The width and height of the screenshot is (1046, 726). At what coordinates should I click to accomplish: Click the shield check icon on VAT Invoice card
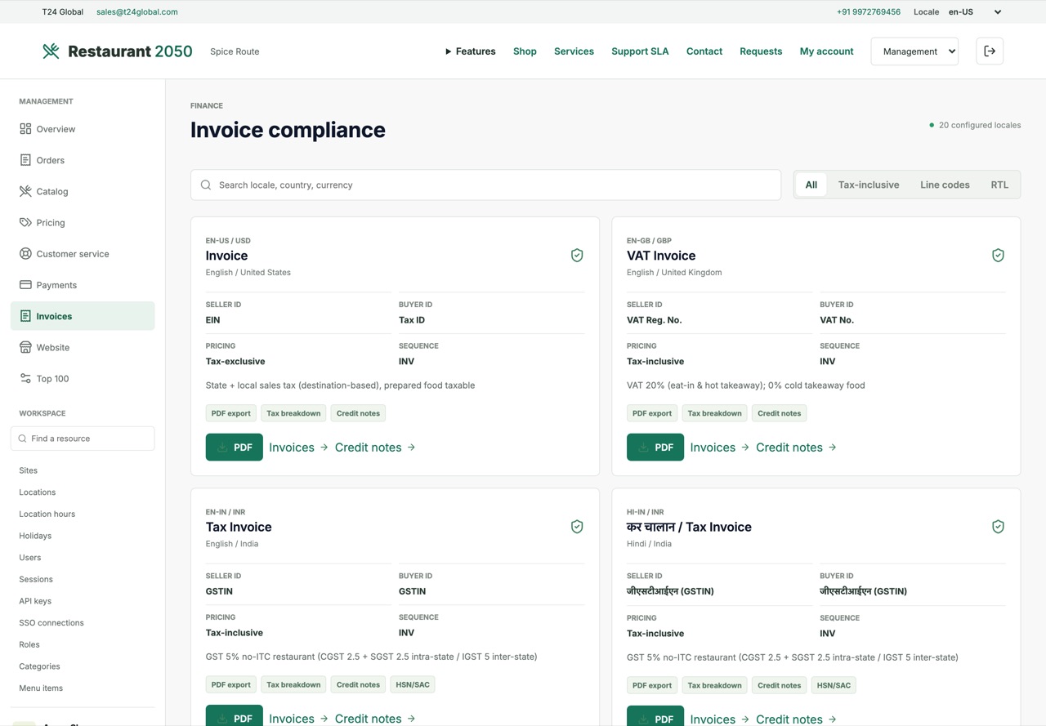[998, 256]
